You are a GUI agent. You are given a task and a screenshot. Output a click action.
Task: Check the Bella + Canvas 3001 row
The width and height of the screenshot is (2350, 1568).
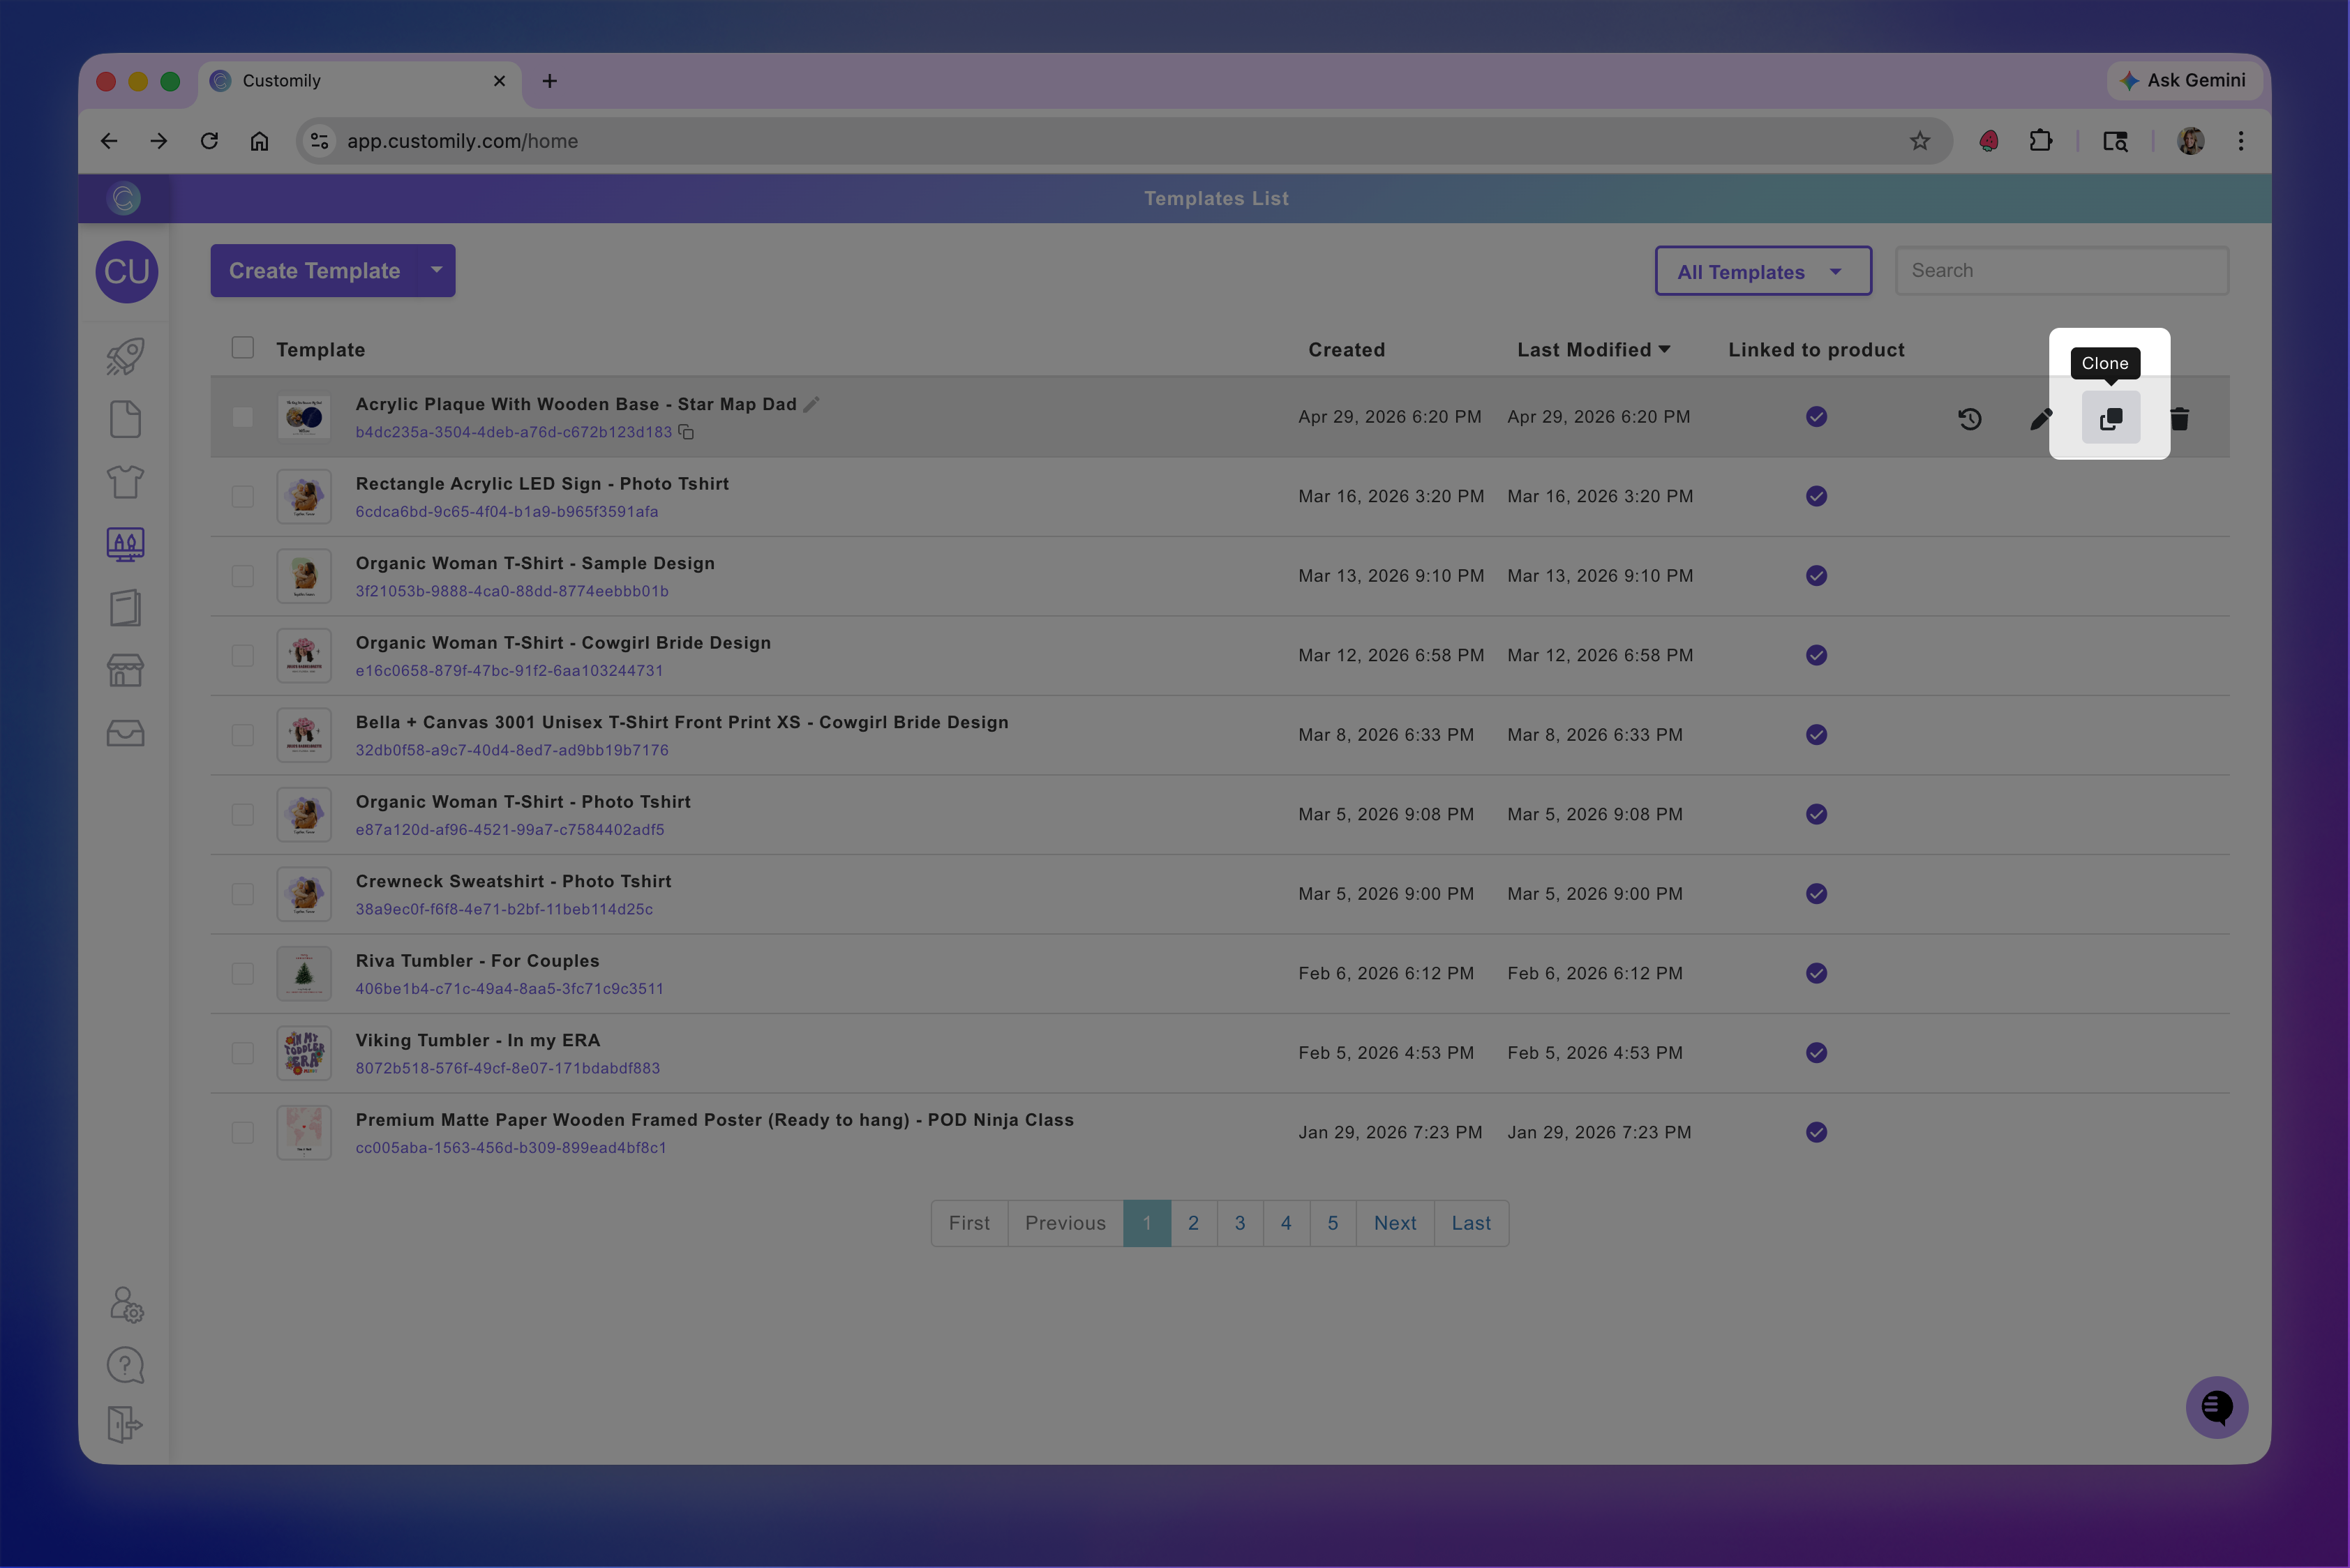click(242, 735)
